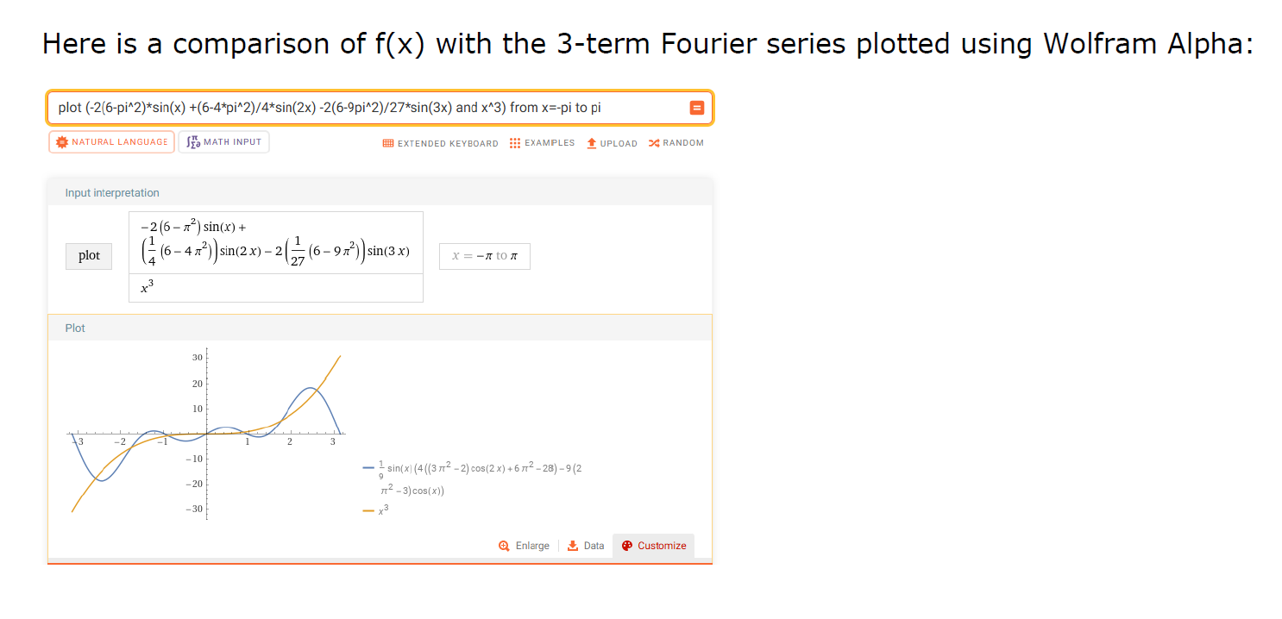The width and height of the screenshot is (1282, 619).
Task: Download the plot Data
Action: (586, 546)
